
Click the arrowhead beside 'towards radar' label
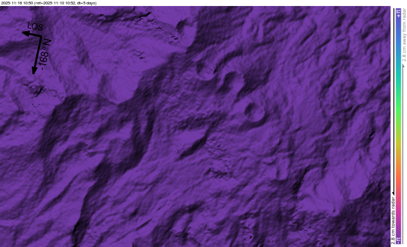(392, 192)
